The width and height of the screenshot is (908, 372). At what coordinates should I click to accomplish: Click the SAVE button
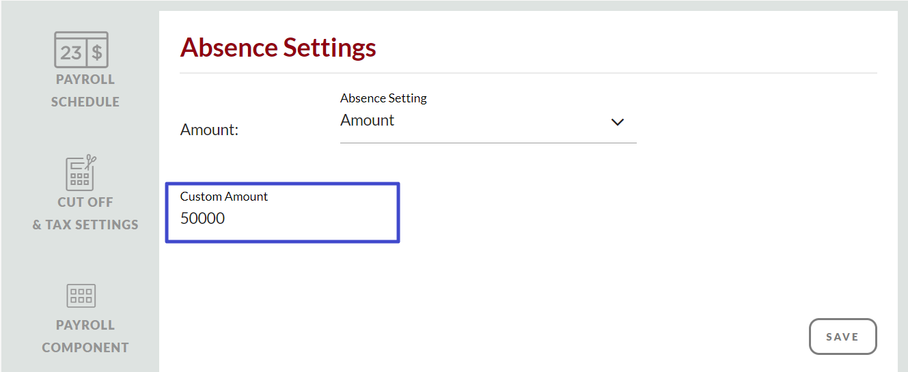(x=842, y=337)
